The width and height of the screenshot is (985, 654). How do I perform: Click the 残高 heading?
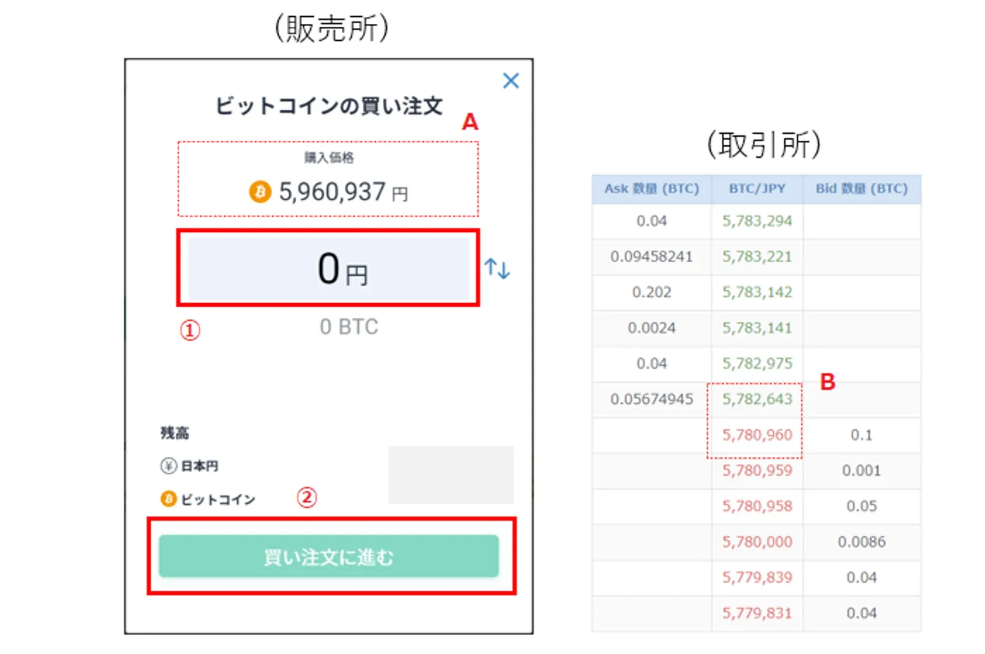pyautogui.click(x=175, y=433)
